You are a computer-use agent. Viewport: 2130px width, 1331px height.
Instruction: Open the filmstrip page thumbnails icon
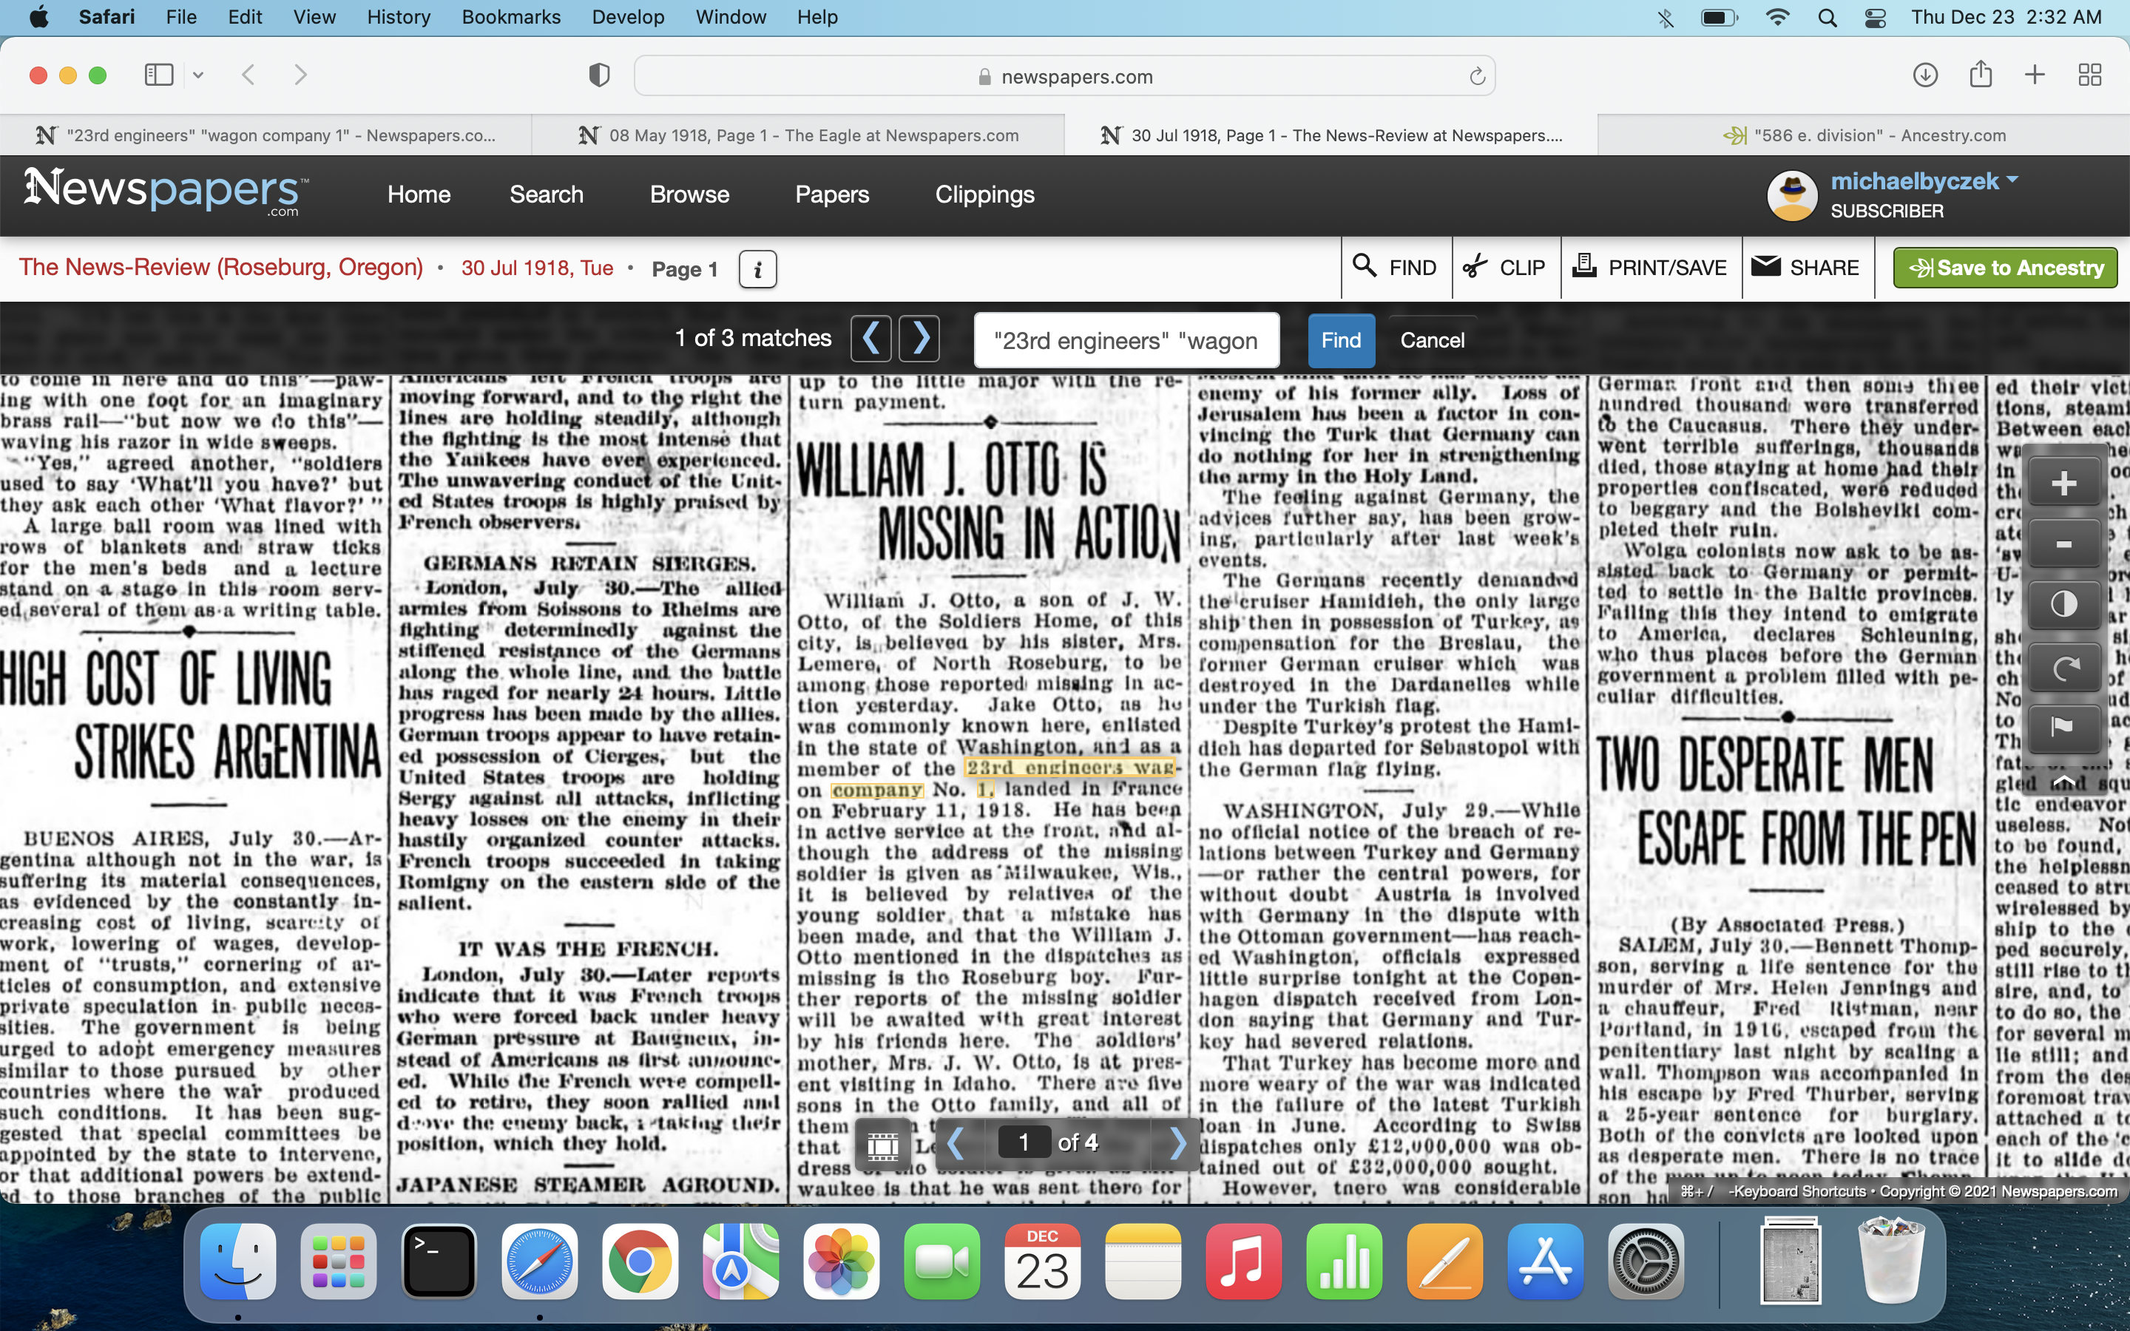(883, 1145)
